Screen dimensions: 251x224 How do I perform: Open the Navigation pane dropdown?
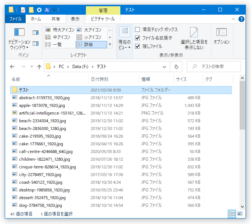pyautogui.click(x=19, y=38)
